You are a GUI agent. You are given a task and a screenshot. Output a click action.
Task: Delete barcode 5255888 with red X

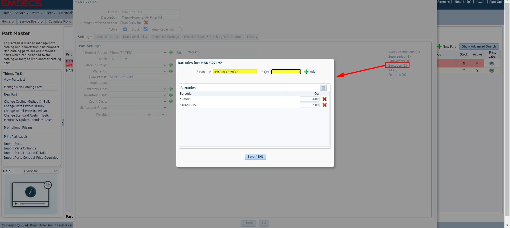(x=324, y=99)
